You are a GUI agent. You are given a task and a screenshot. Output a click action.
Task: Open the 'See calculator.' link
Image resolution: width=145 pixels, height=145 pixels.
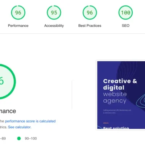pos(20,127)
